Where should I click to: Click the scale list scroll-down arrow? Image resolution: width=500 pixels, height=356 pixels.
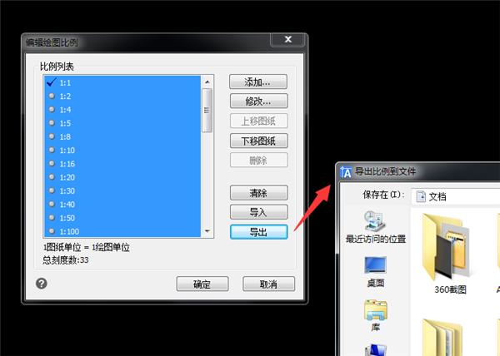207,231
